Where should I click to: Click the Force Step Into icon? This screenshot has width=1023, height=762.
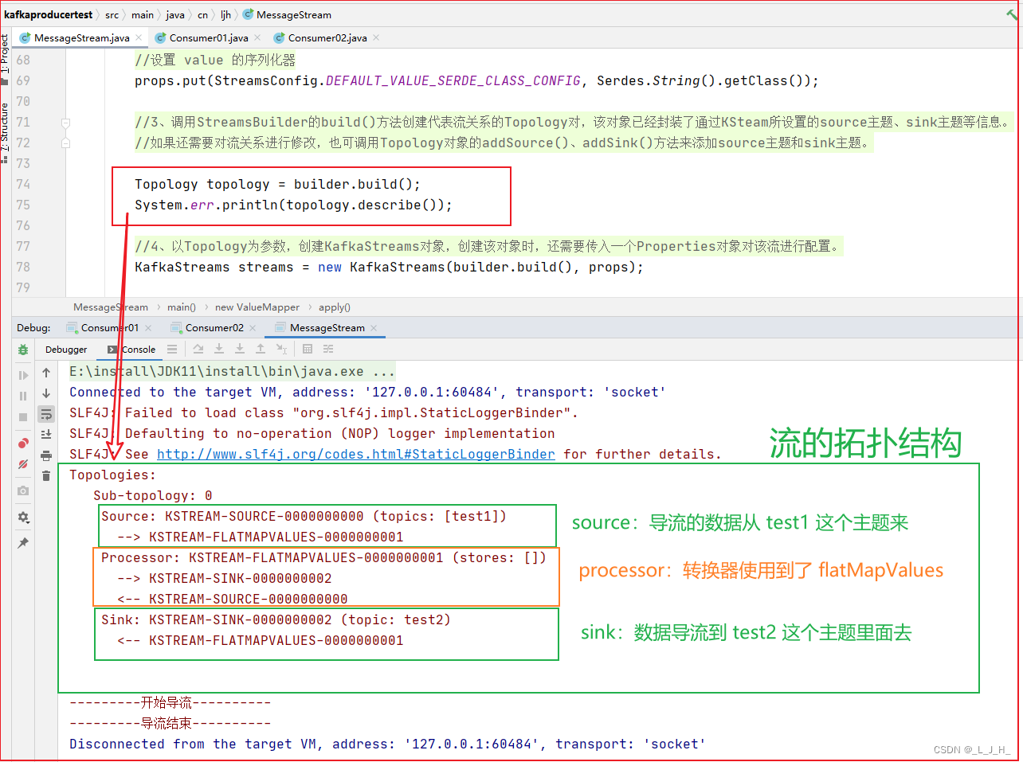pyautogui.click(x=240, y=350)
